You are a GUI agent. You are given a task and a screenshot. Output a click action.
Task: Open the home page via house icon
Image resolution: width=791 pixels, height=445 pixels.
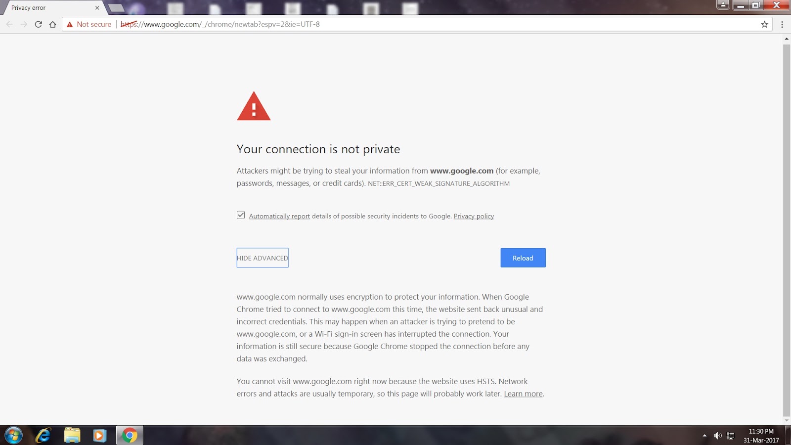[52, 24]
